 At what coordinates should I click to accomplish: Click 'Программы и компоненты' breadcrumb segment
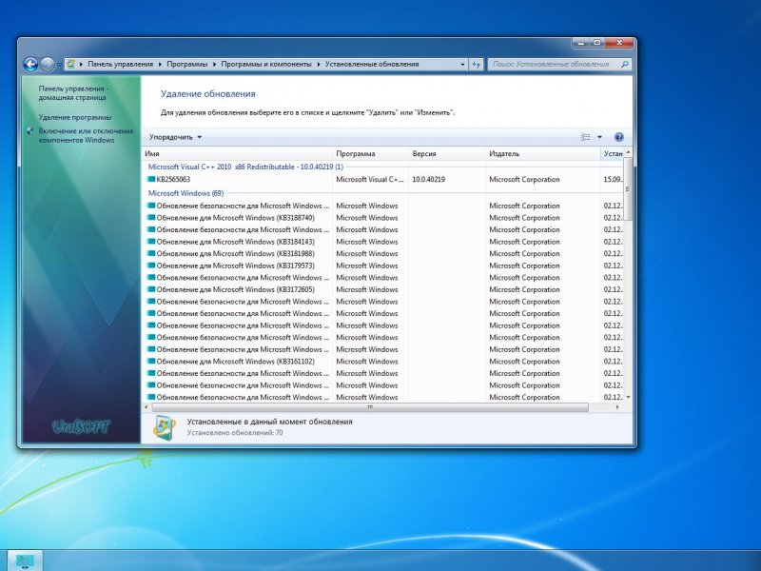coord(266,64)
